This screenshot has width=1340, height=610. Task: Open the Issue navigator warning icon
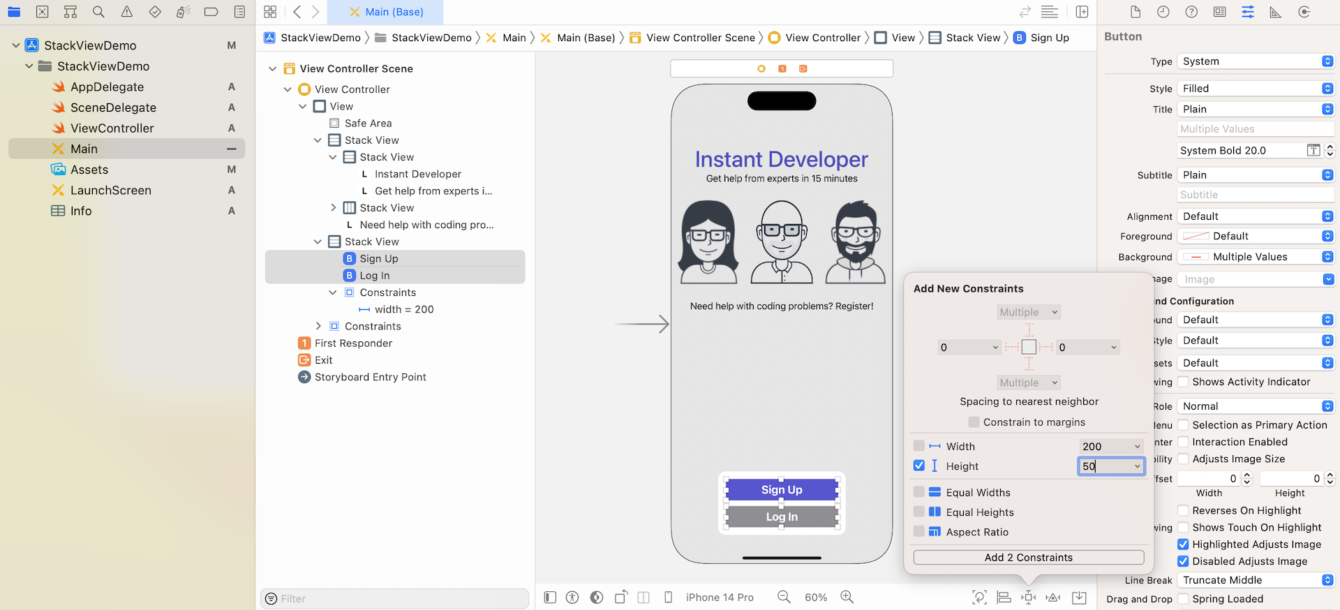pos(127,12)
